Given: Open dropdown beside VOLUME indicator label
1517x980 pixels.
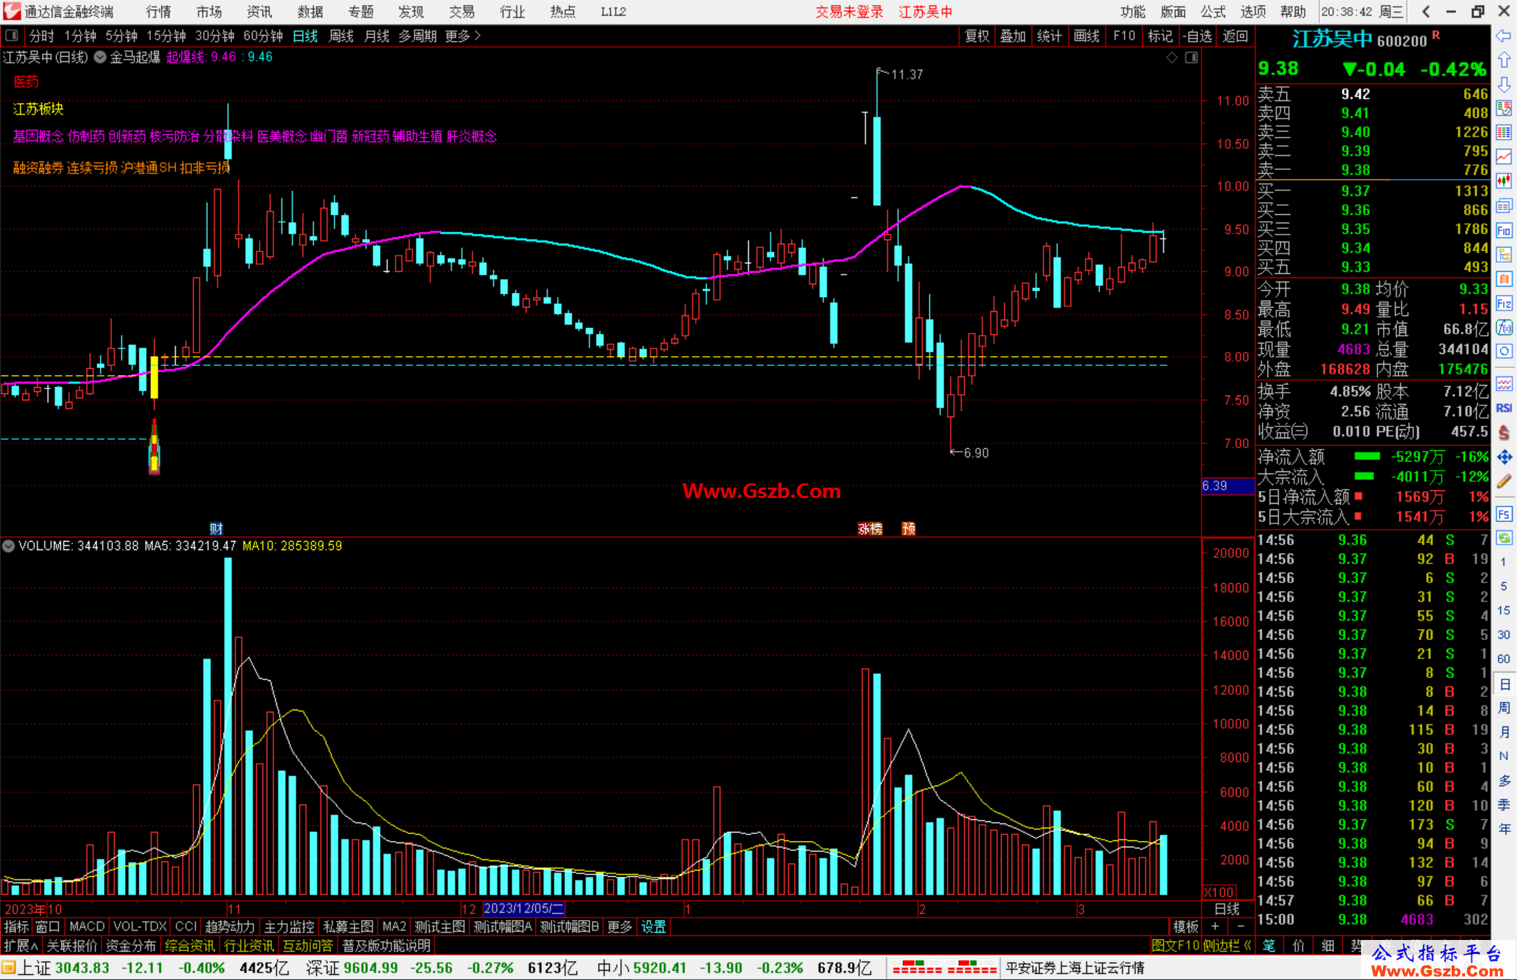Looking at the screenshot, I should click(x=8, y=546).
